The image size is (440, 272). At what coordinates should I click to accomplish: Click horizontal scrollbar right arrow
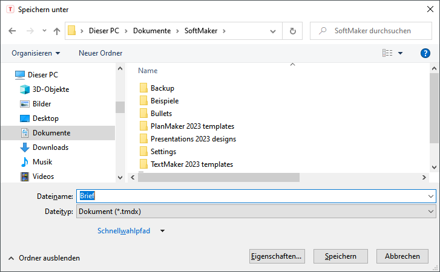(424, 177)
